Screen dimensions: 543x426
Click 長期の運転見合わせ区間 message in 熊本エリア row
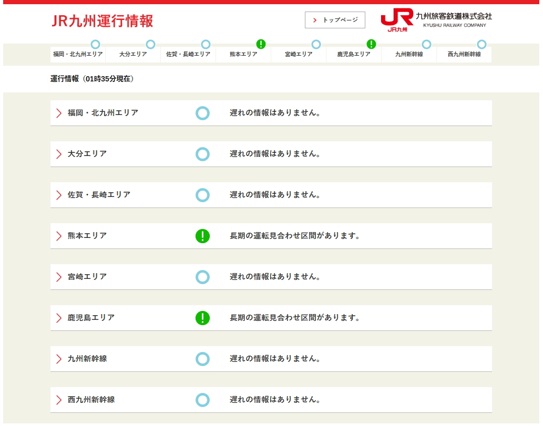pos(295,236)
